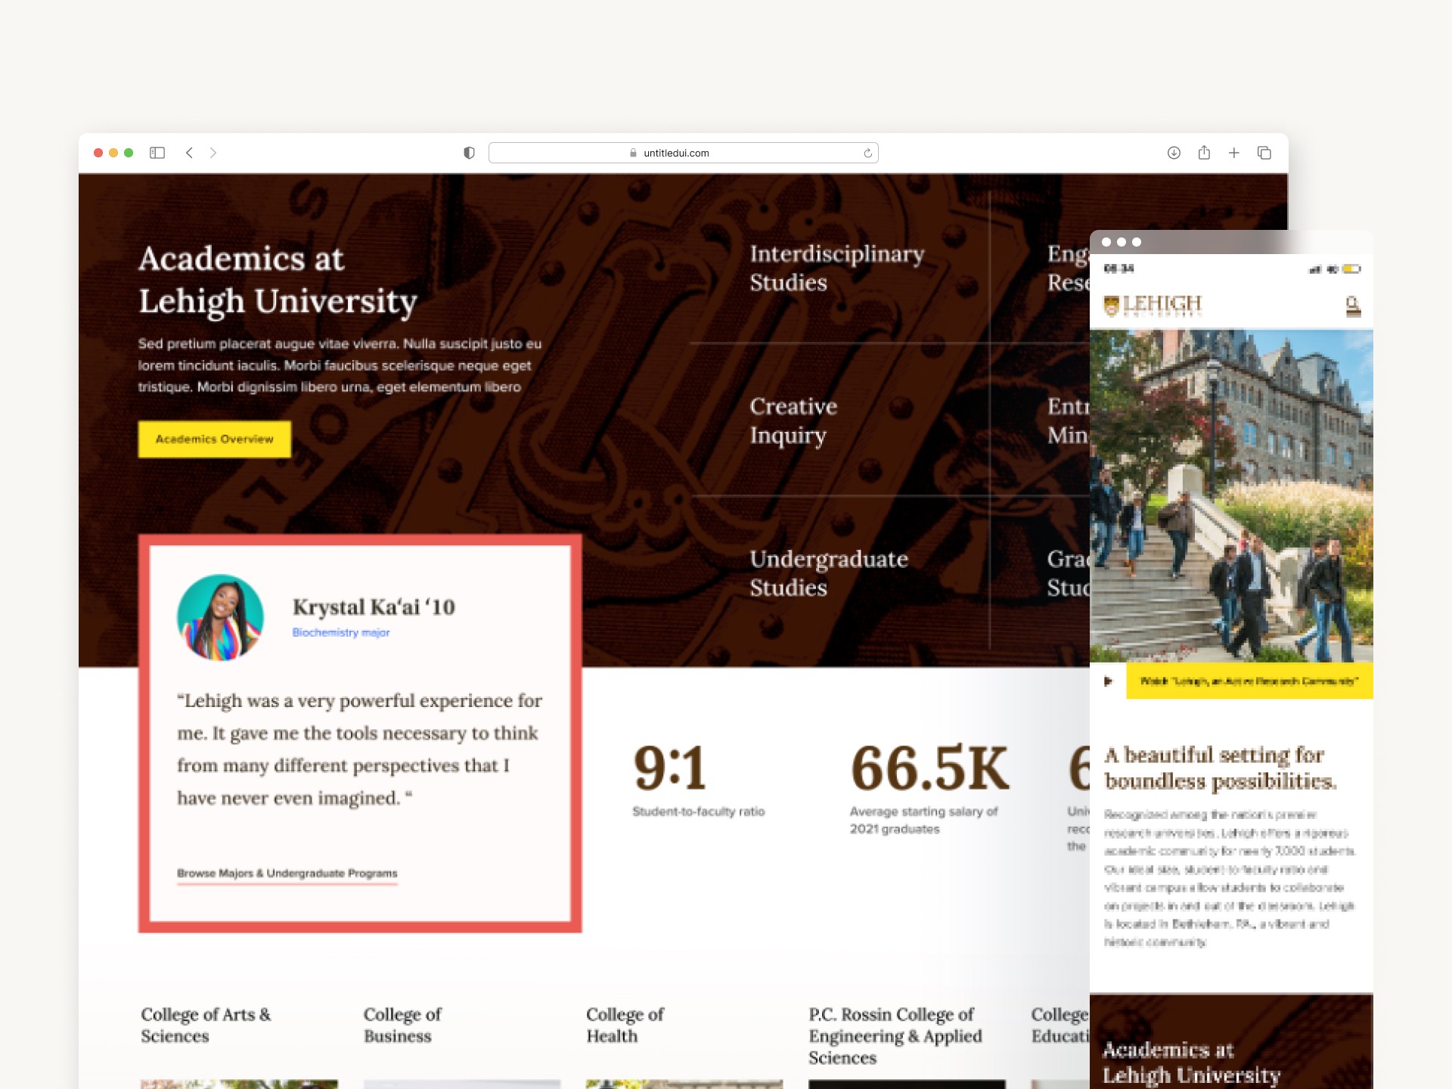Click the campus photo in the mobile window
The height and width of the screenshot is (1089, 1452).
1231,496
